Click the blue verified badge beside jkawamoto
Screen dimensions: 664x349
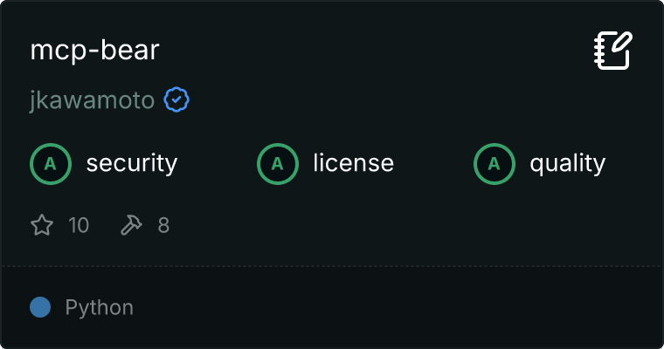coord(177,101)
